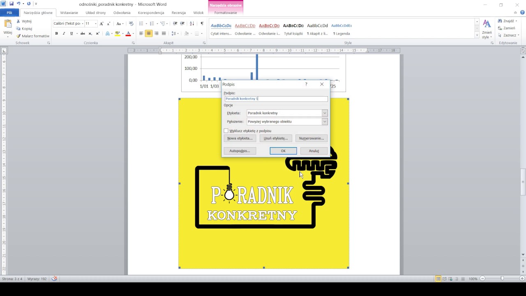Open the font name dropdown
The width and height of the screenshot is (526, 296).
[83, 23]
